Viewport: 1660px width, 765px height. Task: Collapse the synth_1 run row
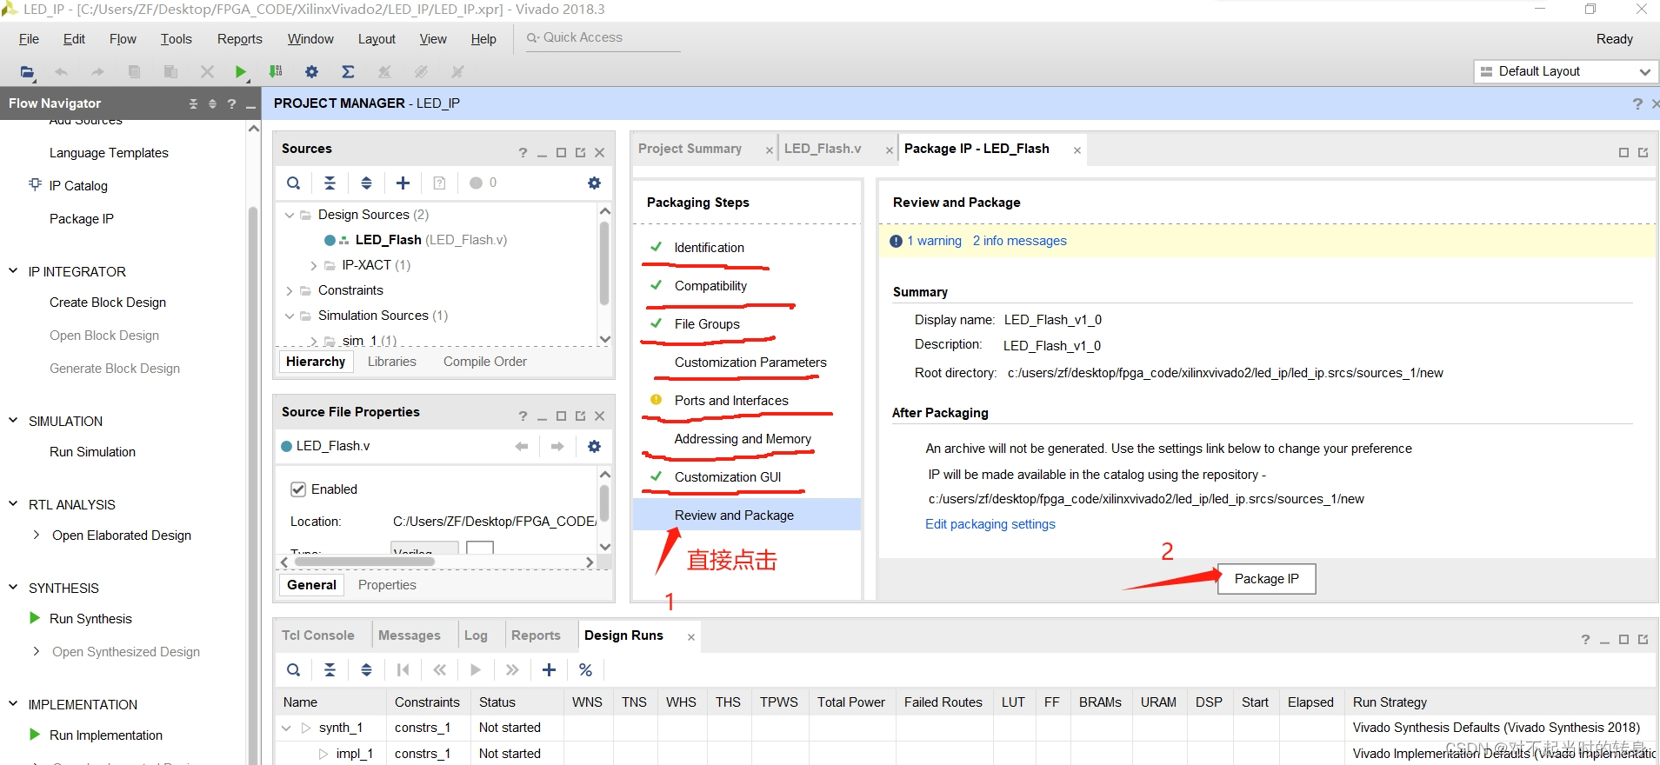[x=286, y=728]
